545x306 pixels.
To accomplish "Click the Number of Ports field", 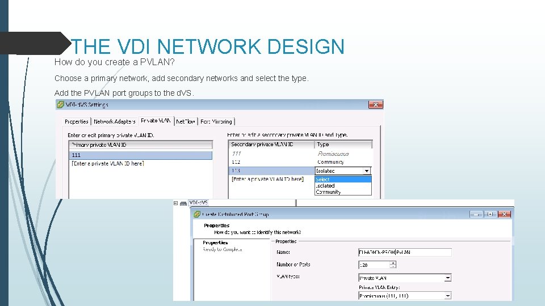I will [374, 265].
